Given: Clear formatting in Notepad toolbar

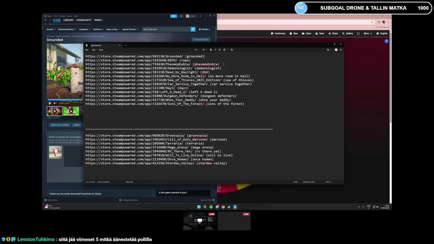Looking at the screenshot, I should [232, 50].
